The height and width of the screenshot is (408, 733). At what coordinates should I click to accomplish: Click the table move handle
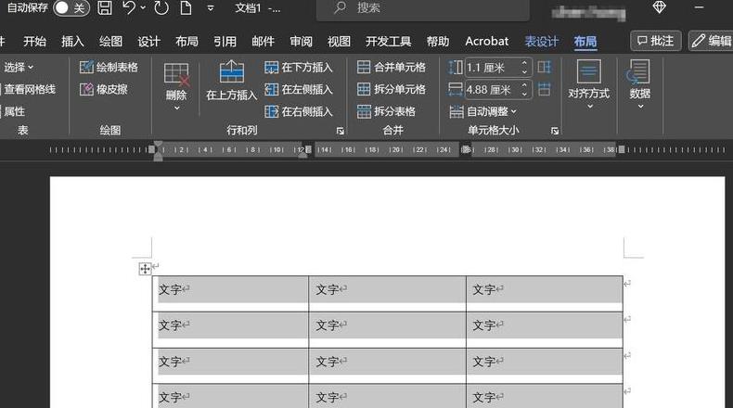click(x=145, y=269)
